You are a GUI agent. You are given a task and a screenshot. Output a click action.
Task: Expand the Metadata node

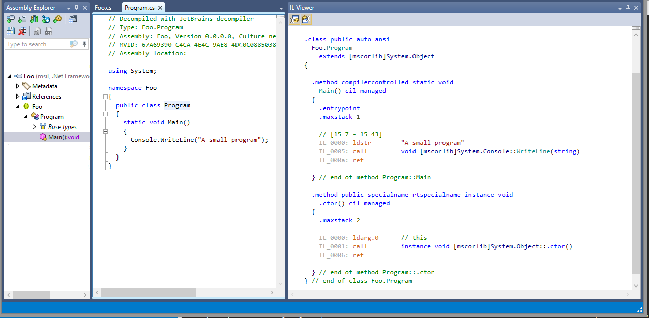pyautogui.click(x=17, y=86)
